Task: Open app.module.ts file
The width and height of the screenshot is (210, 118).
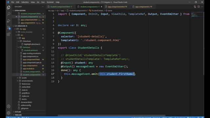Action: [x=29, y=69]
